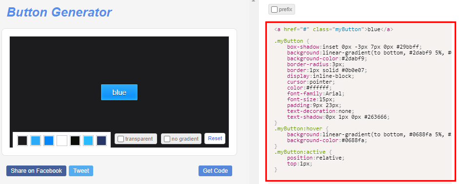Click the 'position:relative;' code line

pyautogui.click(x=316, y=158)
